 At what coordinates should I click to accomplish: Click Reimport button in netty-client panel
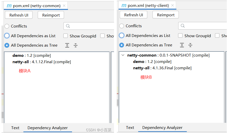166,15
